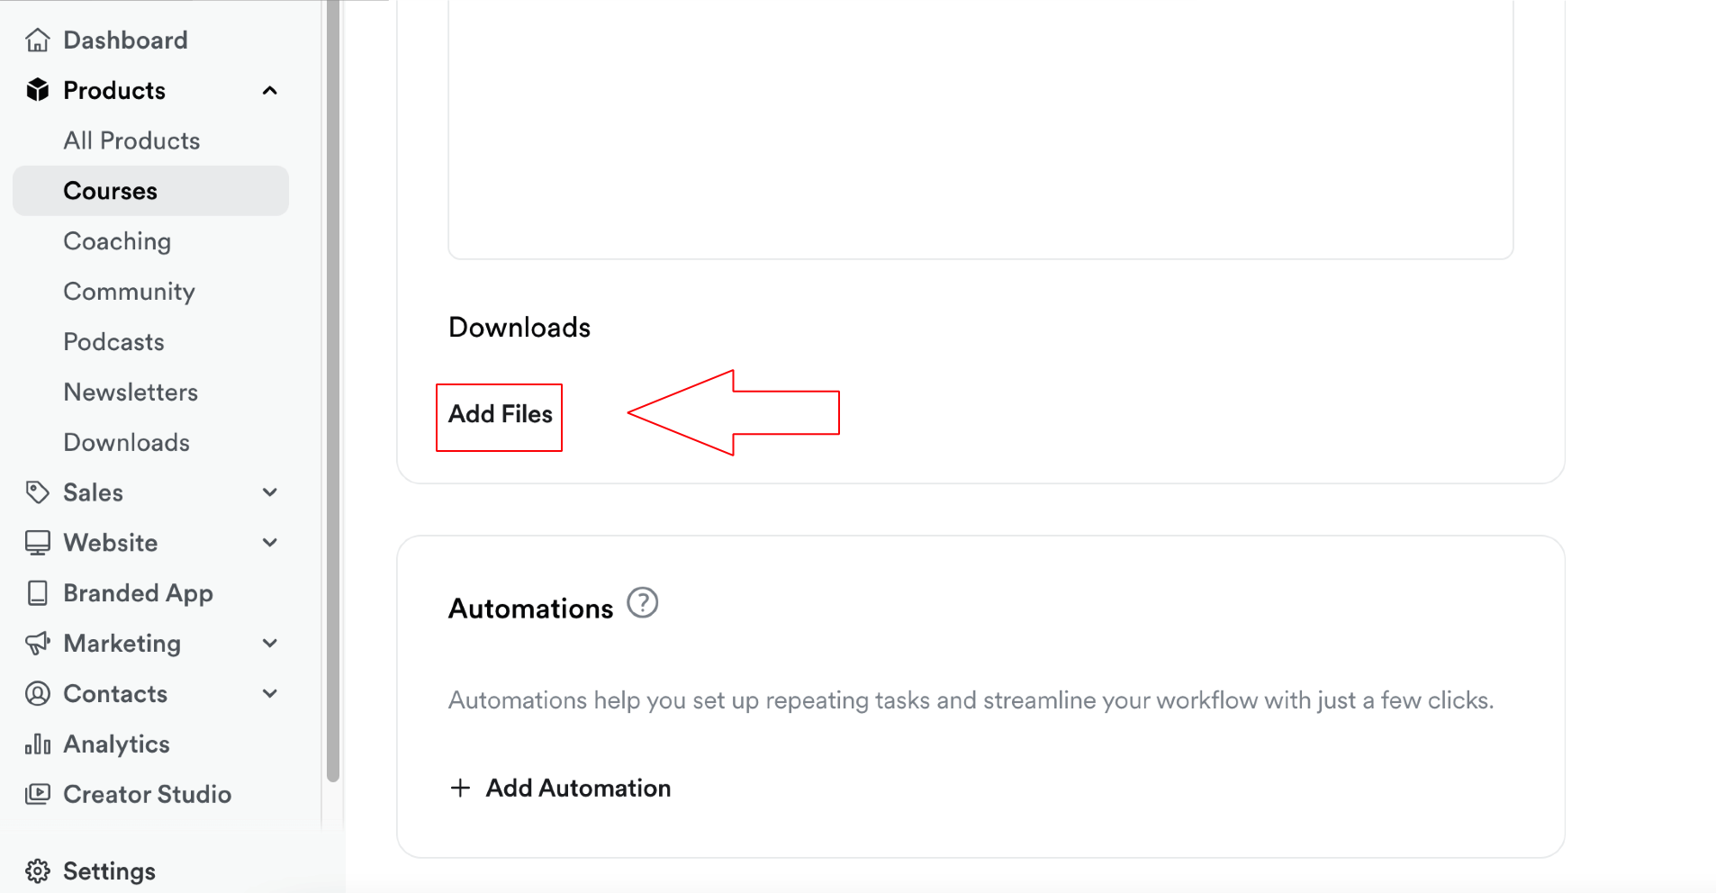Open the Automations help question mark
This screenshot has height=893, width=1716.
[643, 603]
